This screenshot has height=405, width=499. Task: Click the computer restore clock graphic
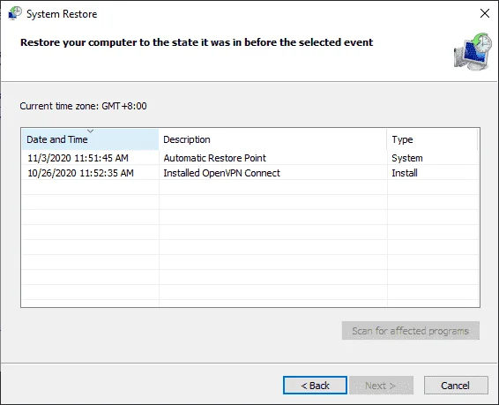pos(473,51)
